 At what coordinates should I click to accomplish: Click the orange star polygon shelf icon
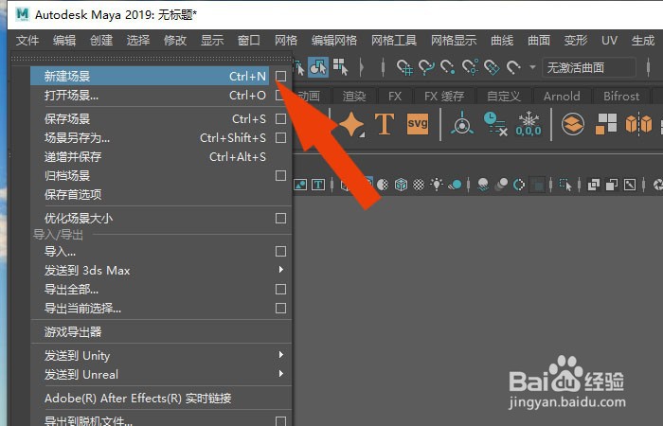(351, 125)
